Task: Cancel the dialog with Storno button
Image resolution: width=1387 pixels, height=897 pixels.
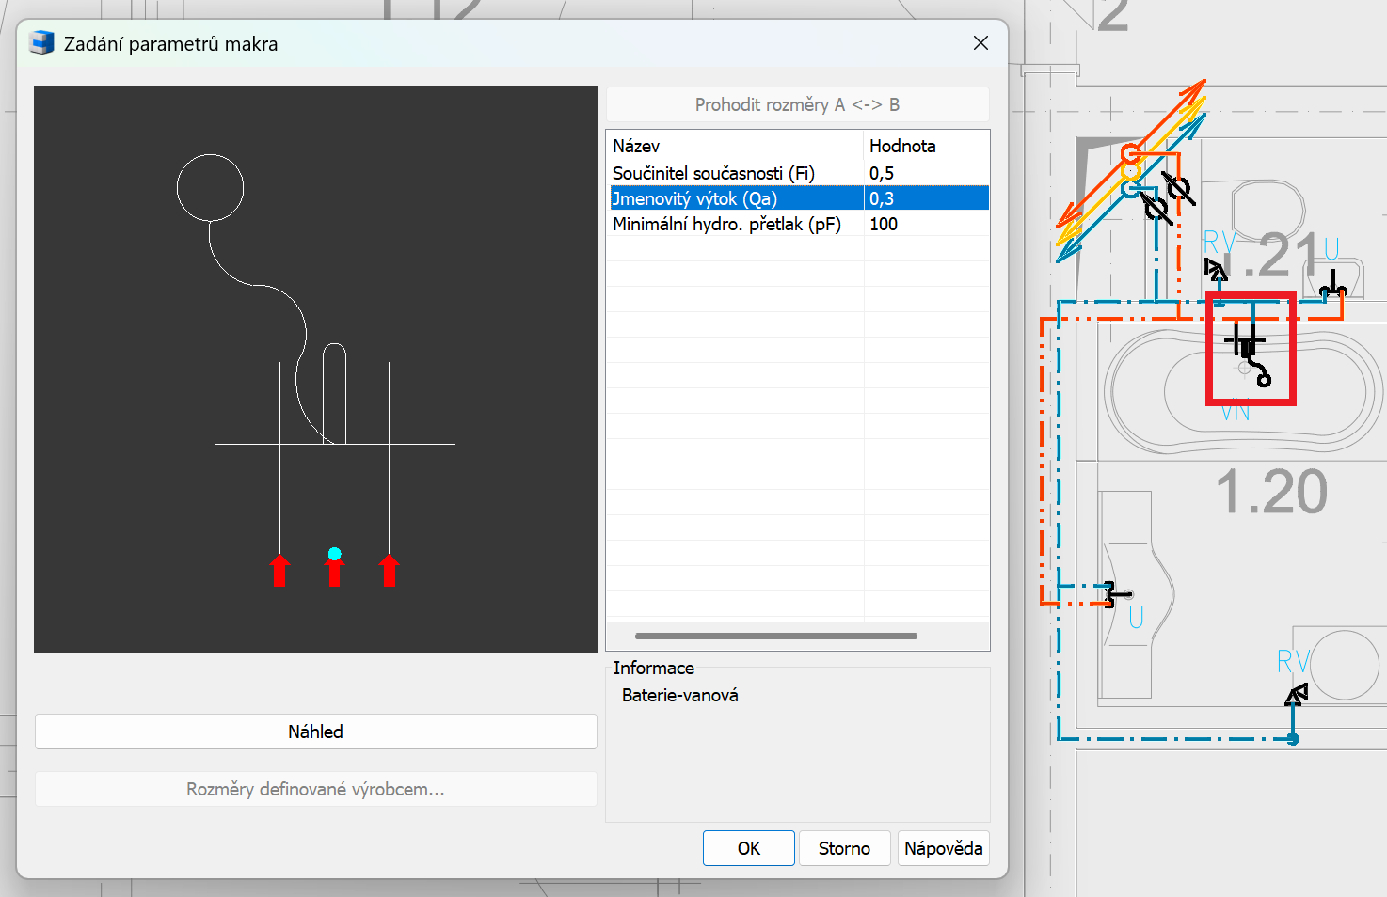Action: tap(844, 848)
